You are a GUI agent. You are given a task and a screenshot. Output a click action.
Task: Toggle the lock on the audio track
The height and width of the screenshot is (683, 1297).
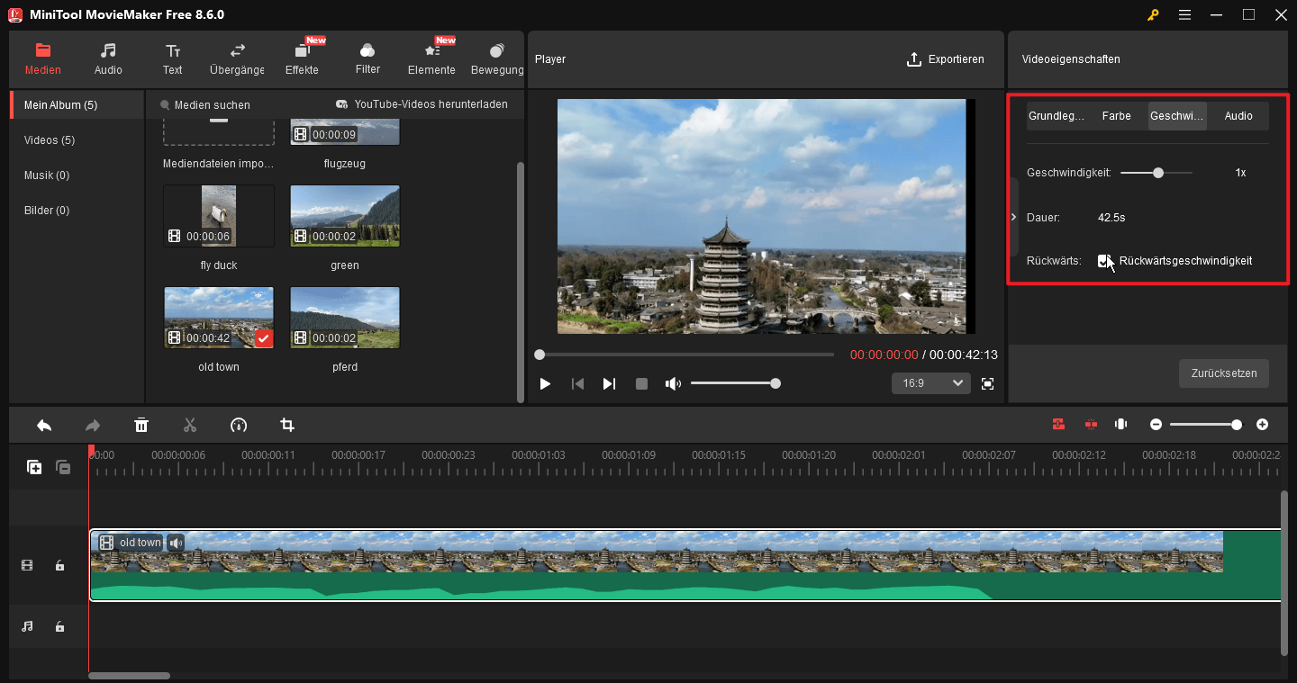(59, 626)
